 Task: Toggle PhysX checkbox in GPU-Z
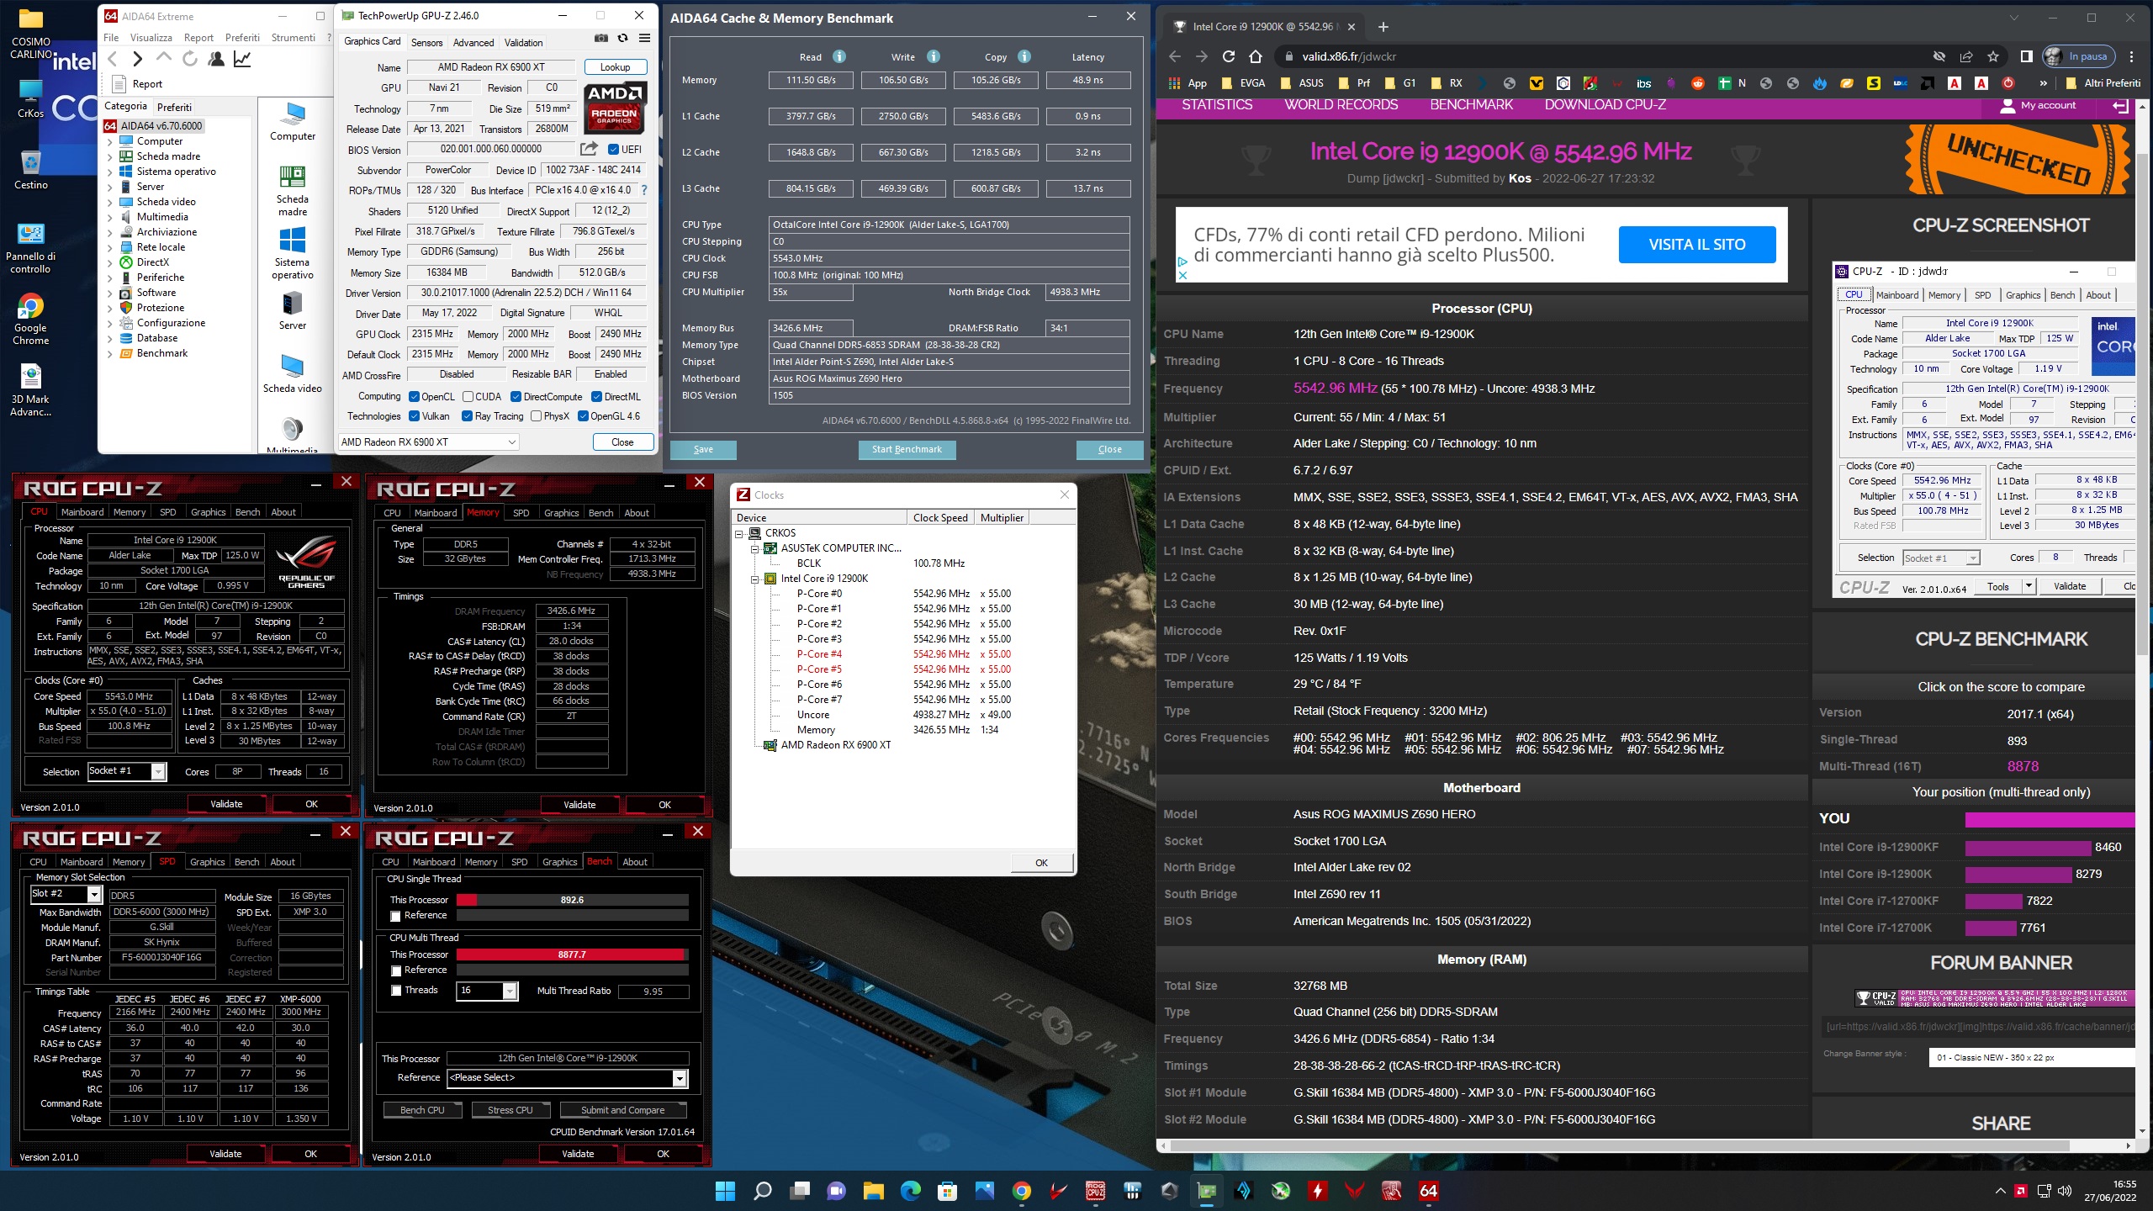[x=536, y=416]
